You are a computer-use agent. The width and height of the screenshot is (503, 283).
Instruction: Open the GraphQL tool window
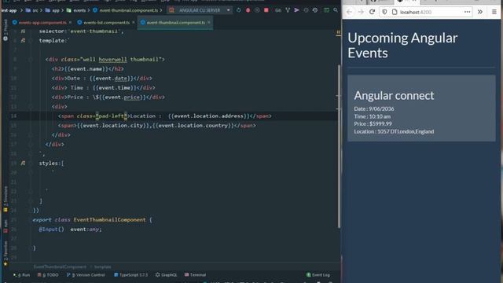[x=166, y=275]
